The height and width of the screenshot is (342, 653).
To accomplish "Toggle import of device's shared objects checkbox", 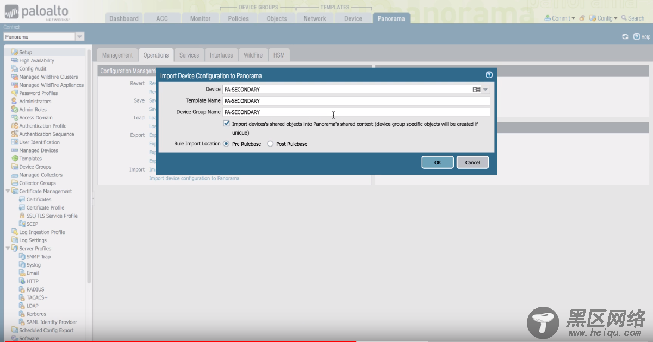I will (x=227, y=124).
